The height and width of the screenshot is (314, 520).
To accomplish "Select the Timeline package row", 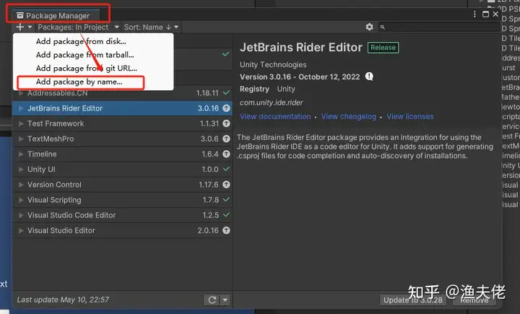I will tap(122, 154).
